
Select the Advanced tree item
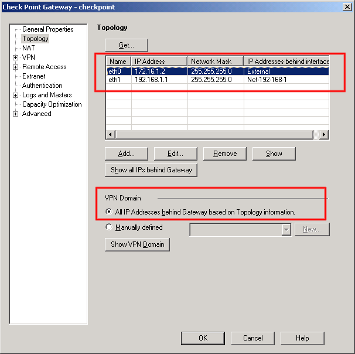point(37,114)
